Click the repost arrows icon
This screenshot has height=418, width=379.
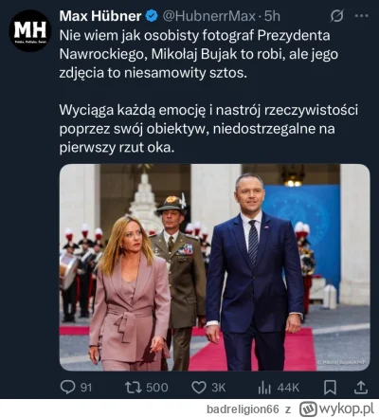(x=134, y=388)
